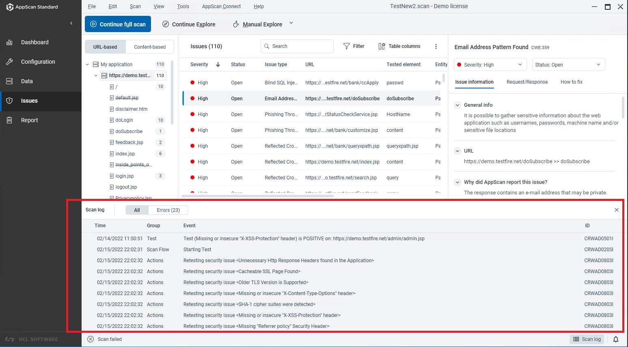
Task: Toggle the Scan log button in status bar
Action: 587,339
